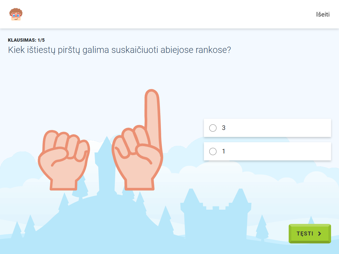Click the number 3 answer label
The width and height of the screenshot is (339, 254).
[x=223, y=128]
